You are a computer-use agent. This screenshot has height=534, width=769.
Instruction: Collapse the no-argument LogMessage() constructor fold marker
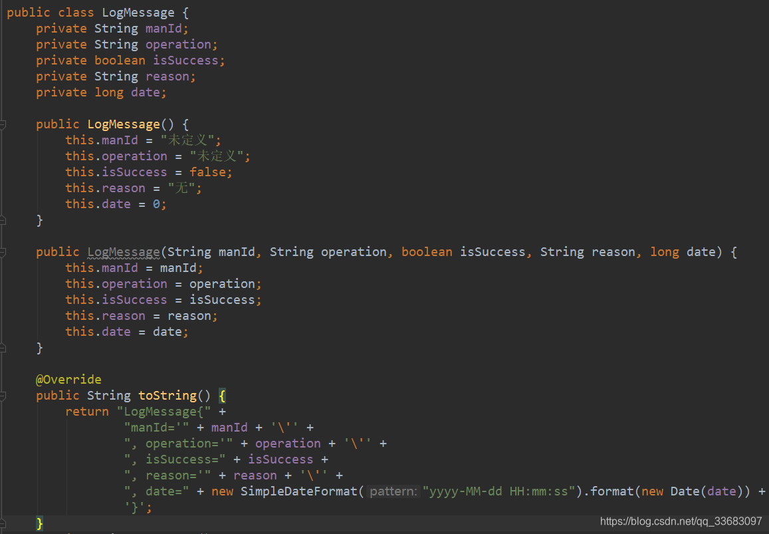3,124
